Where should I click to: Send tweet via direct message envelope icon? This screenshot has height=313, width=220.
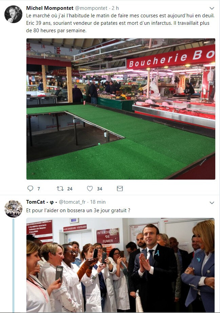tap(120, 188)
